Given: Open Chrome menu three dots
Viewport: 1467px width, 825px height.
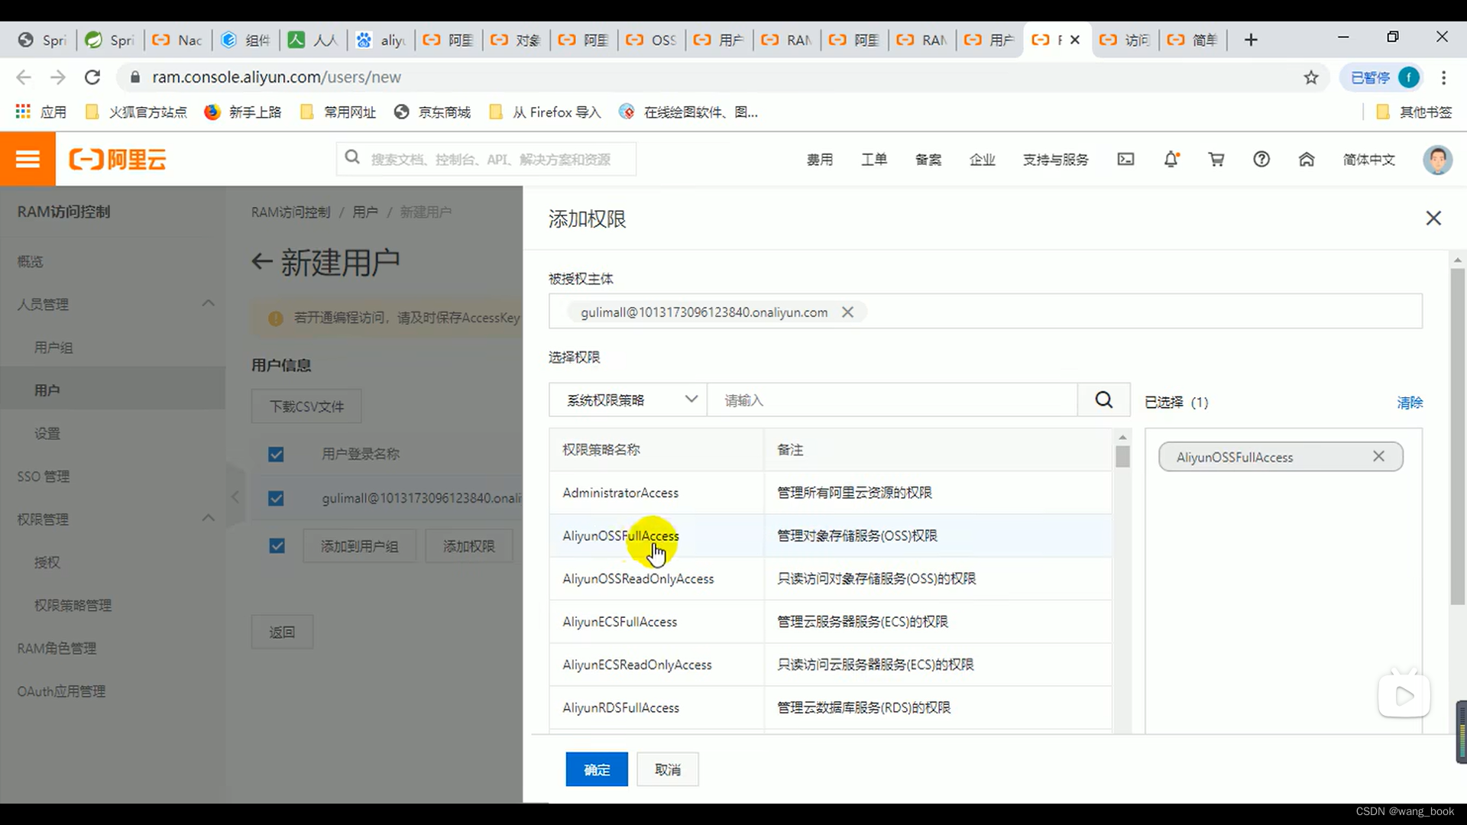Looking at the screenshot, I should tap(1443, 77).
